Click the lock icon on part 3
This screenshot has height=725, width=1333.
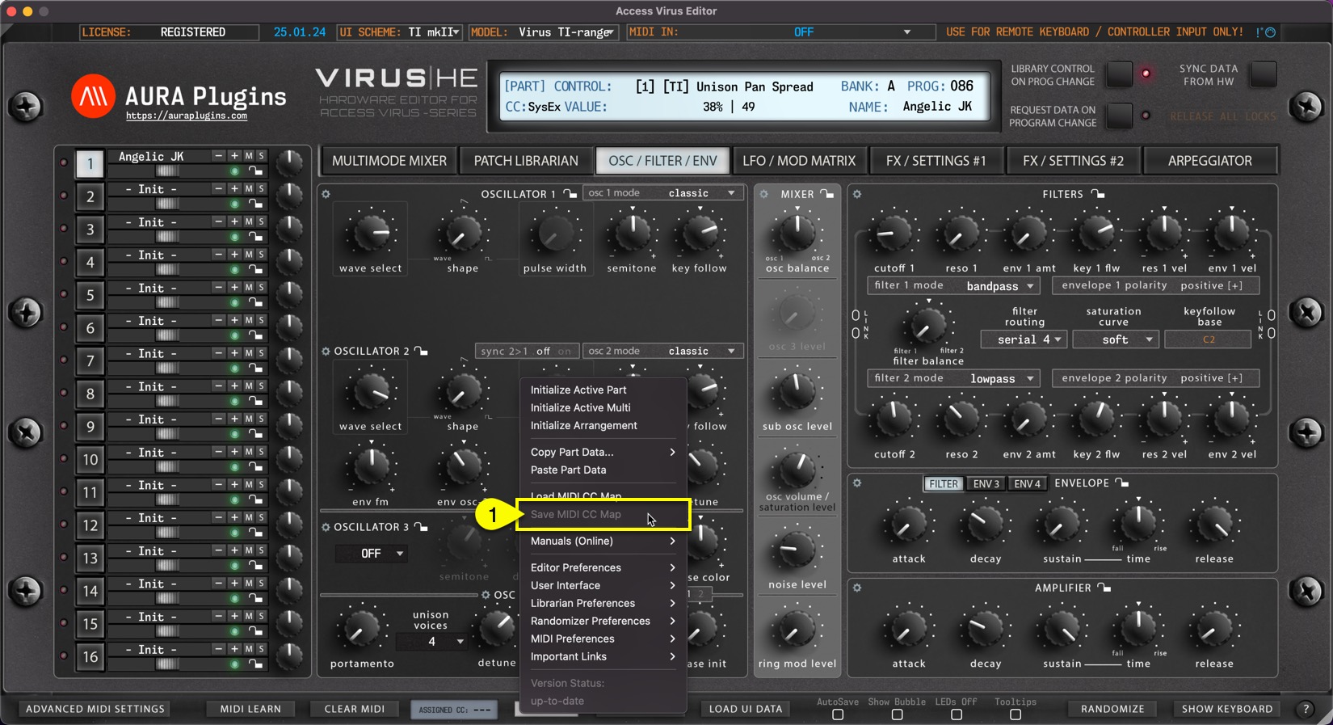point(255,237)
